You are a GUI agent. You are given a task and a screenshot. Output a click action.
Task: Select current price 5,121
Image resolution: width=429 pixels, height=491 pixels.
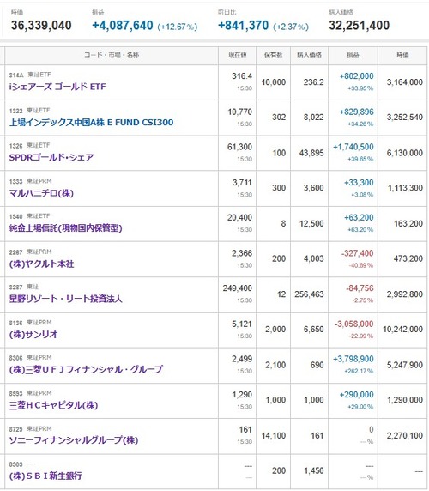coord(242,324)
